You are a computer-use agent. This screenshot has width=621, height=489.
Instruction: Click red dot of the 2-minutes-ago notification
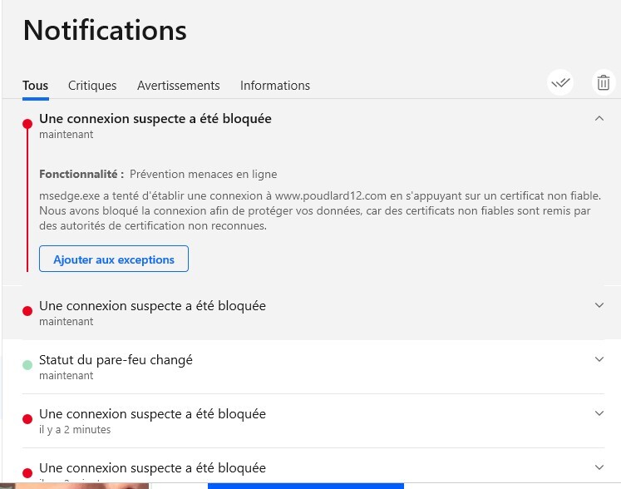point(27,419)
